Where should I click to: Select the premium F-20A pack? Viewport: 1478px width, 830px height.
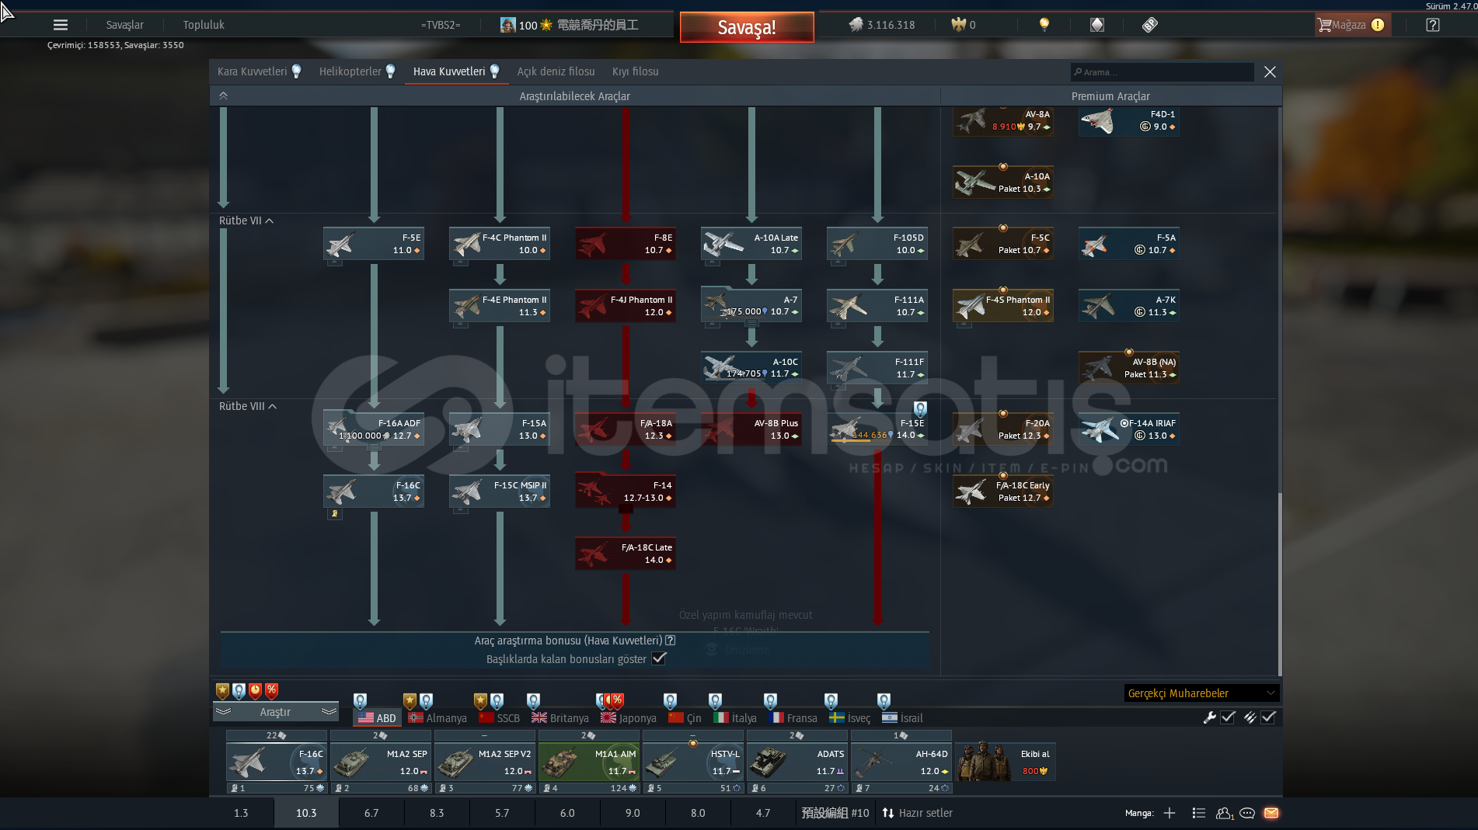coord(1003,429)
